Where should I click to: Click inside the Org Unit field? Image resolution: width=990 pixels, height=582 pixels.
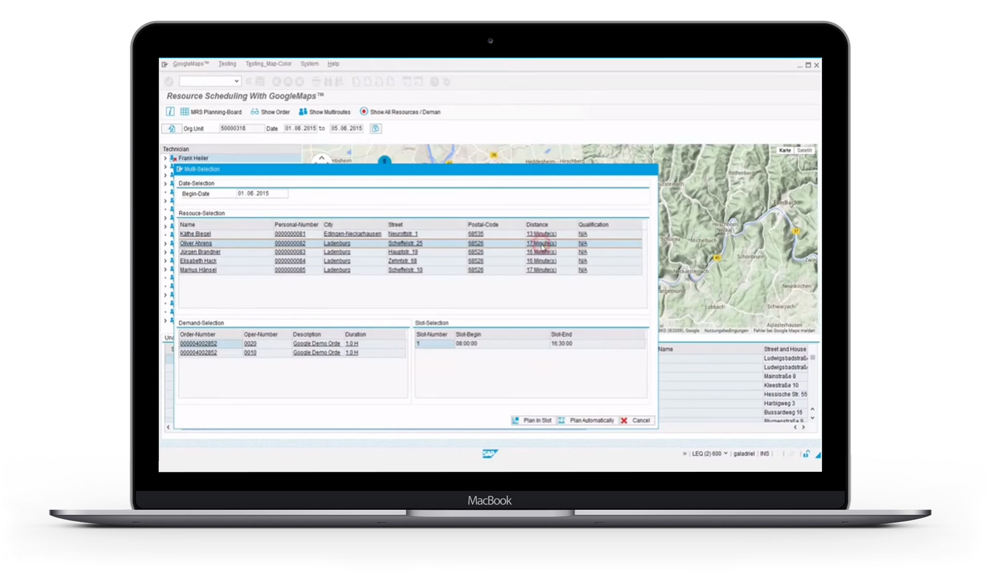click(241, 128)
